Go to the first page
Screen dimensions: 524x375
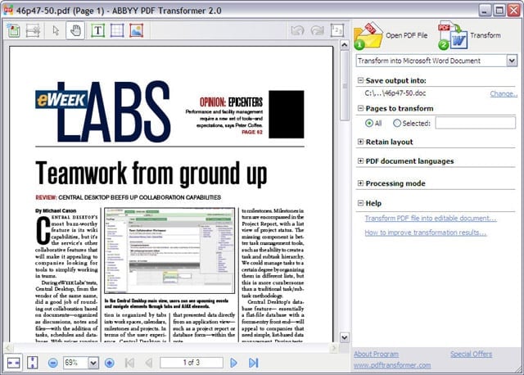pyautogui.click(x=129, y=363)
